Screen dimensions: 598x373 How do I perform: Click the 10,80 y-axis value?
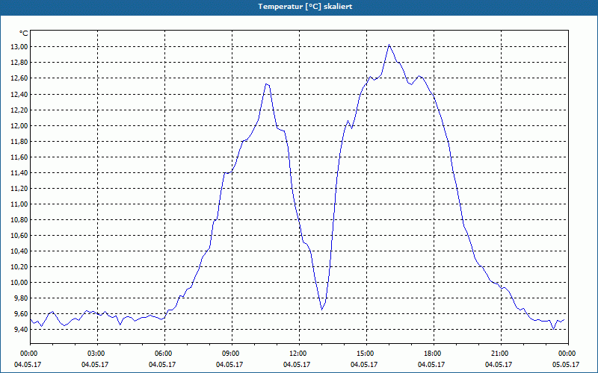coord(20,219)
